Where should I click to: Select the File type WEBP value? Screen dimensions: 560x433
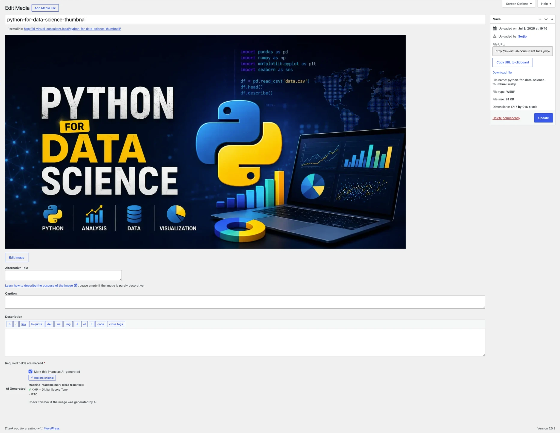pyautogui.click(x=511, y=92)
